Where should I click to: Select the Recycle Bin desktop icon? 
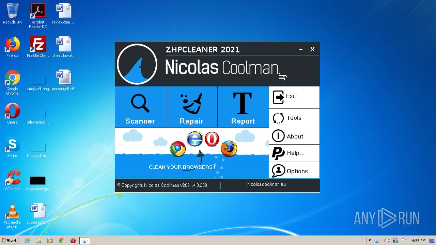pos(12,14)
